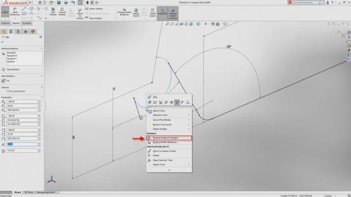Click the Convert Entities tool

[x=62, y=12]
